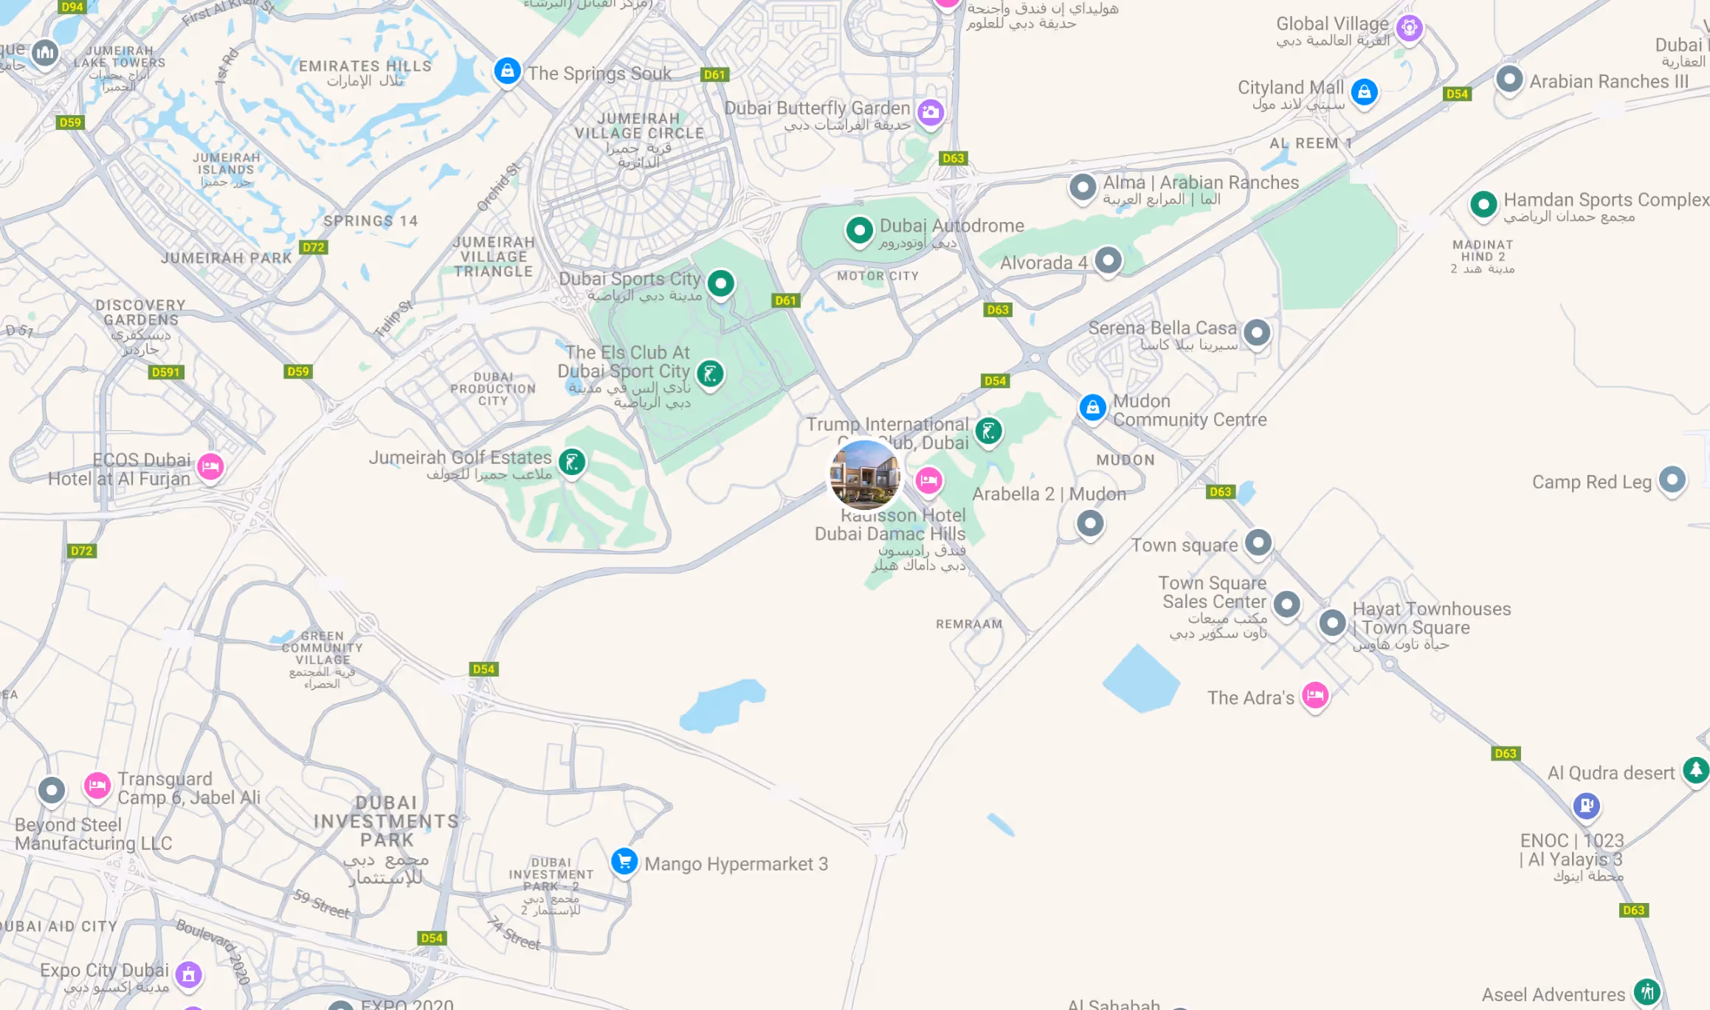Select Expo City Dubai purple marker

pyautogui.click(x=189, y=975)
